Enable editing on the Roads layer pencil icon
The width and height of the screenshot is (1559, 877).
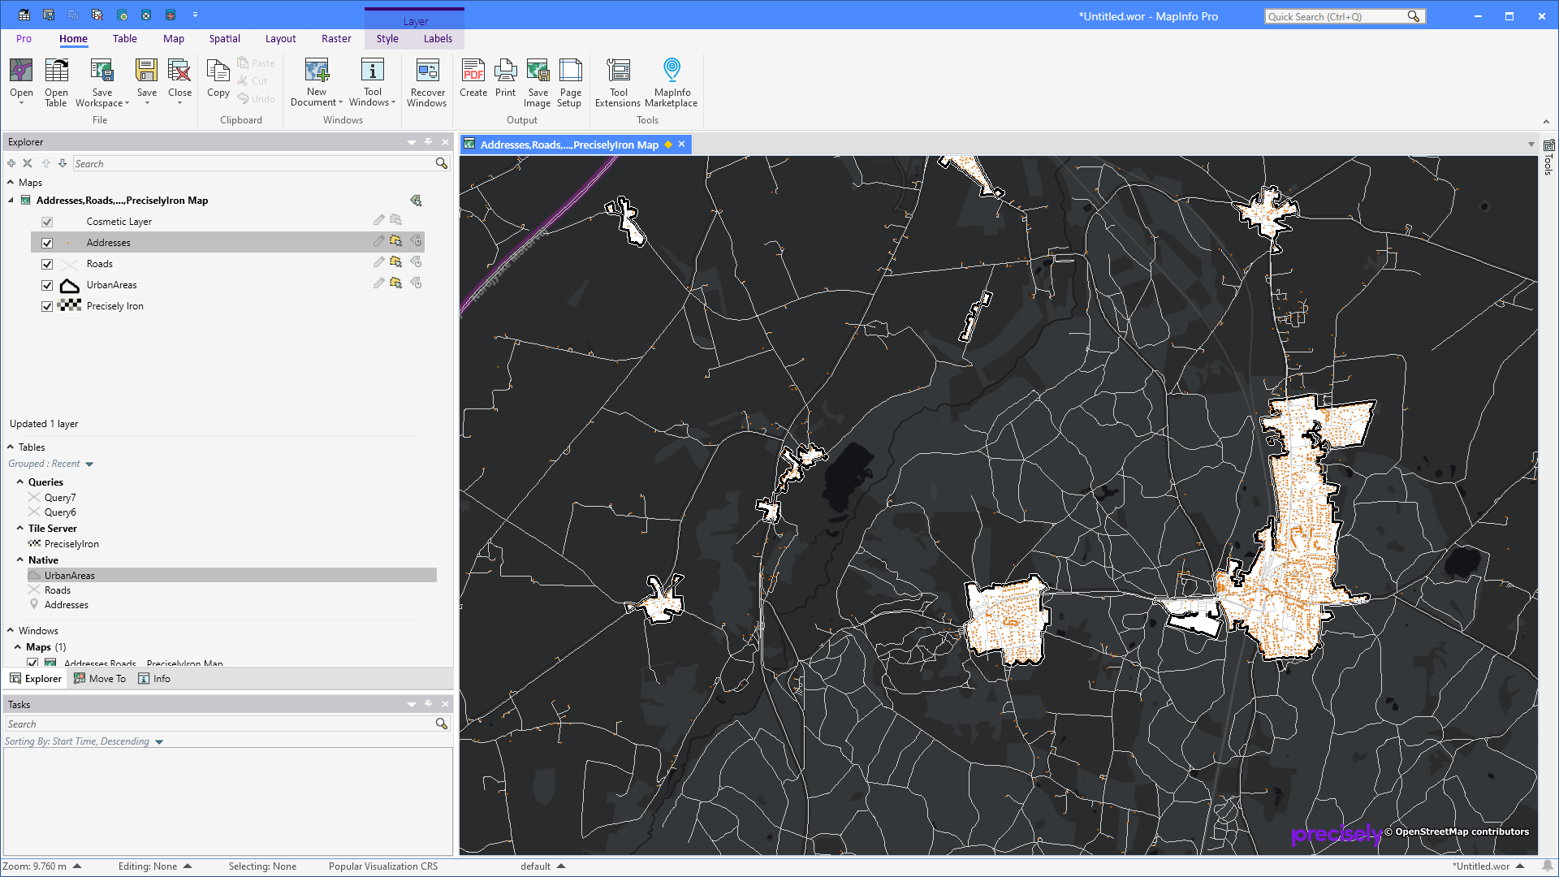(x=378, y=261)
